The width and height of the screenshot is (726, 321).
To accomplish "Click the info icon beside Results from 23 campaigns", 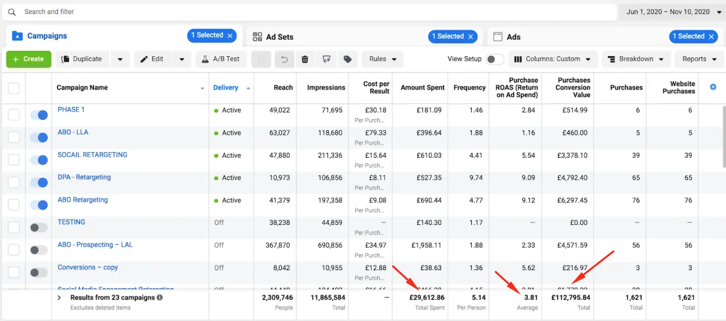I will [x=160, y=297].
